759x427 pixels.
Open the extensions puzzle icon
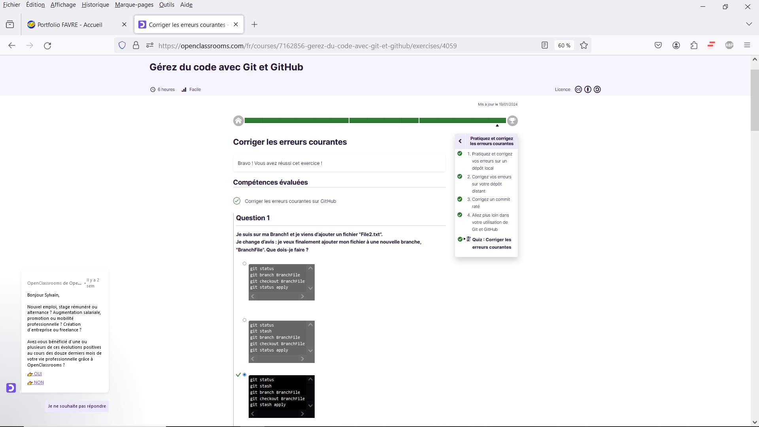[694, 45]
